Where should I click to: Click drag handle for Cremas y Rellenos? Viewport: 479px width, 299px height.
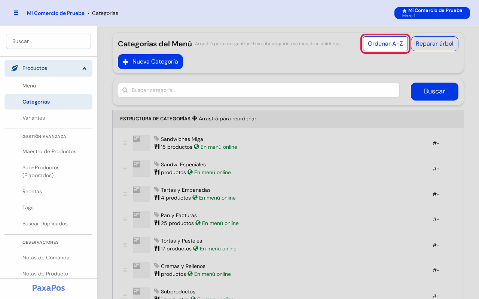(x=125, y=270)
